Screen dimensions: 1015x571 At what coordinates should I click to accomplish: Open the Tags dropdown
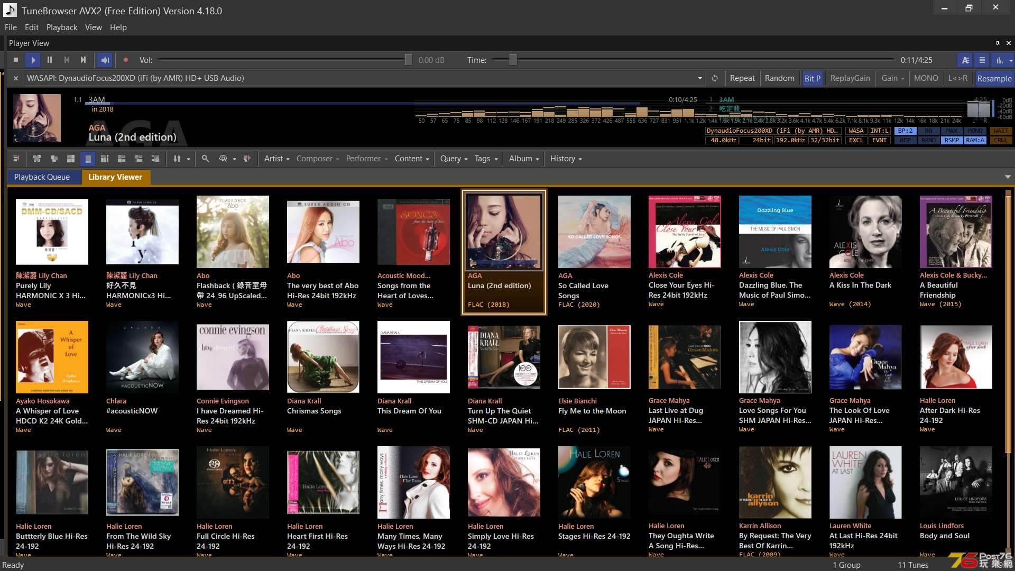click(486, 159)
